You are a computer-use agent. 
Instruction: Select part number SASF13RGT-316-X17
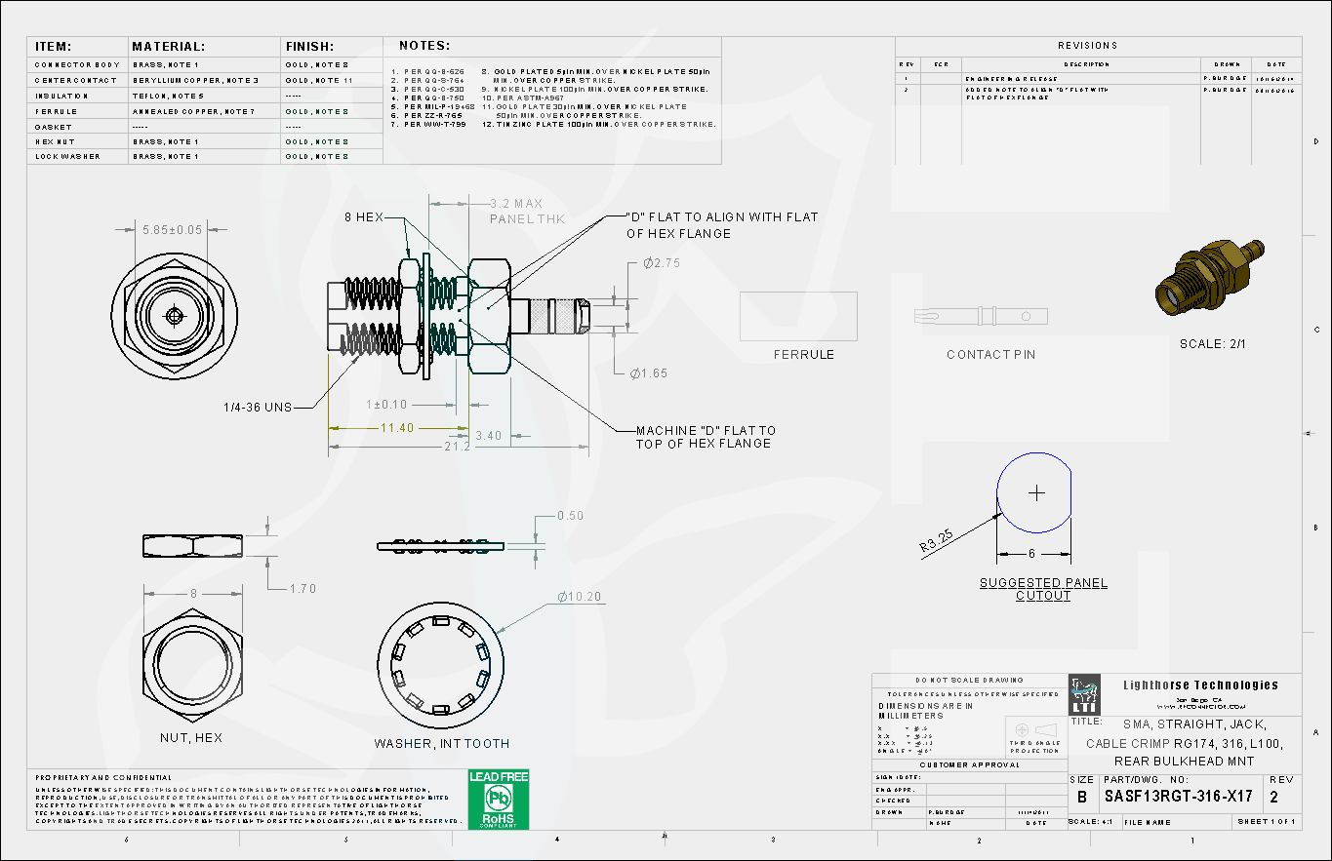point(1178,796)
